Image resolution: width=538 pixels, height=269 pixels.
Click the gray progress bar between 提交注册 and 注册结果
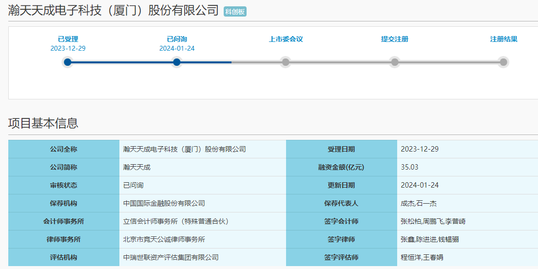click(x=449, y=62)
